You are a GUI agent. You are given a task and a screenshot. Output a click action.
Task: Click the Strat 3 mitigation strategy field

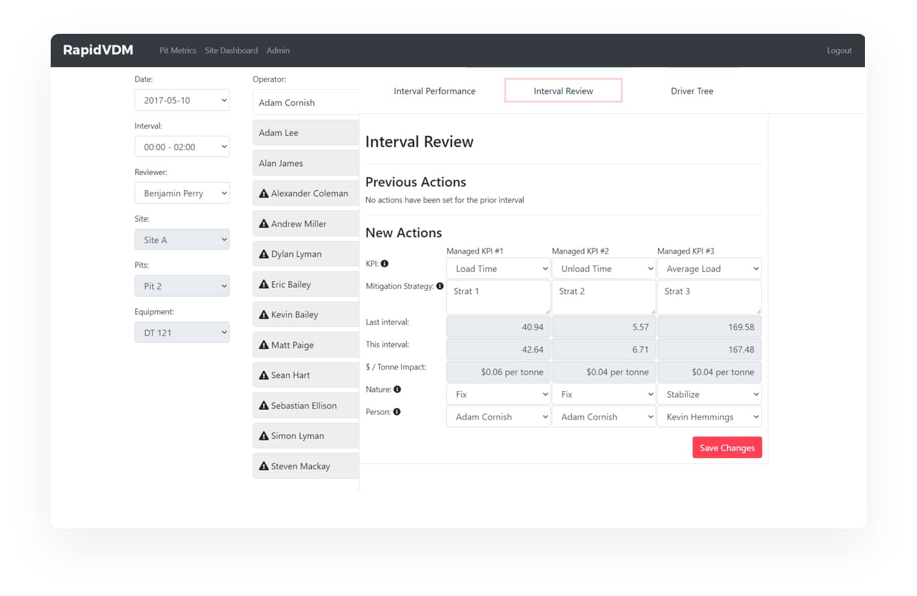tap(709, 297)
